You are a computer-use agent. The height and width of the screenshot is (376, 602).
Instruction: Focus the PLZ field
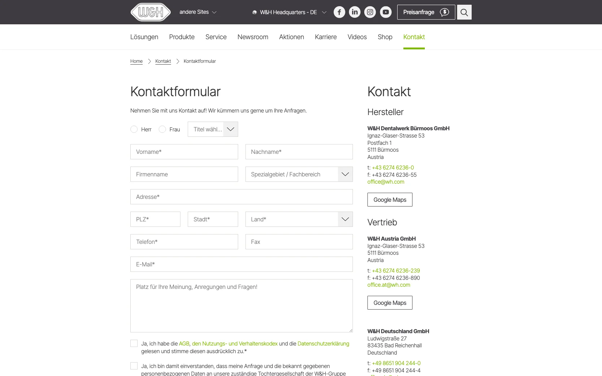pyautogui.click(x=155, y=219)
